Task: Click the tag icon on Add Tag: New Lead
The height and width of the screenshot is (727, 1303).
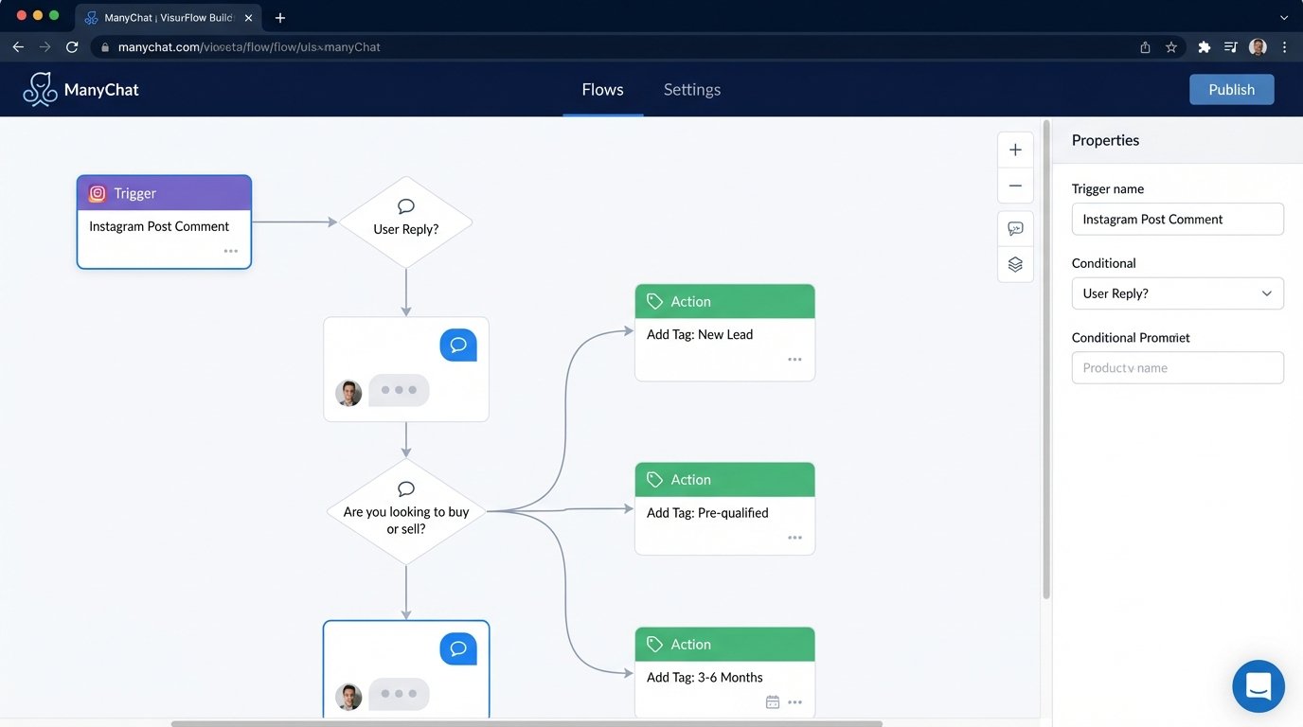Action: pyautogui.click(x=654, y=300)
